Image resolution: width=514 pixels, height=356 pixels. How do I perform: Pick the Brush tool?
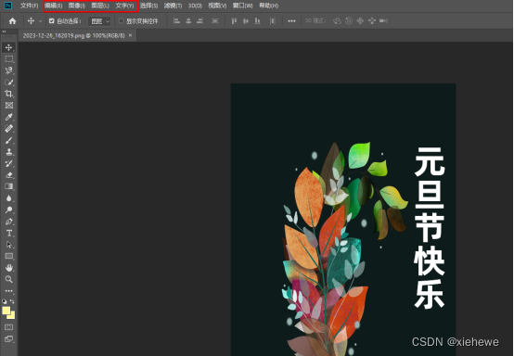[9, 140]
